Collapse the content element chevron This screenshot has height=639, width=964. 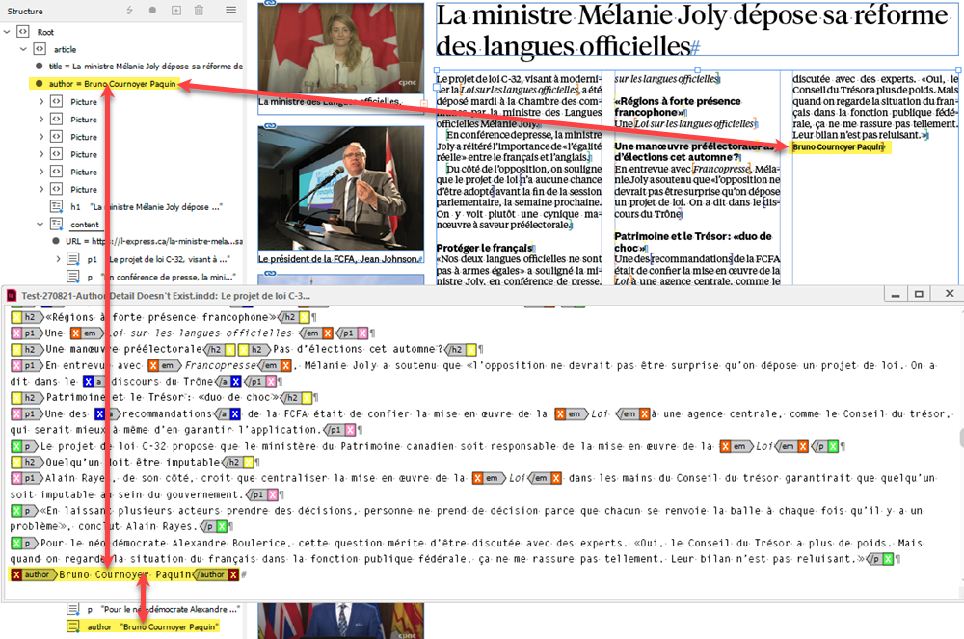coord(40,225)
